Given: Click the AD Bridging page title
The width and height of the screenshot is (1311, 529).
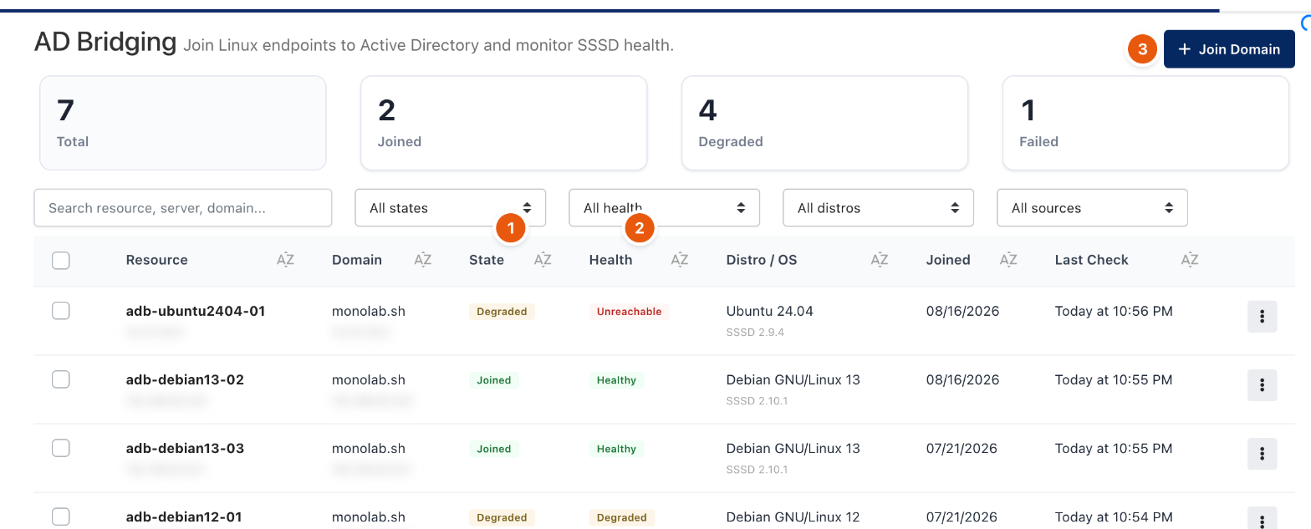Looking at the screenshot, I should tap(105, 42).
